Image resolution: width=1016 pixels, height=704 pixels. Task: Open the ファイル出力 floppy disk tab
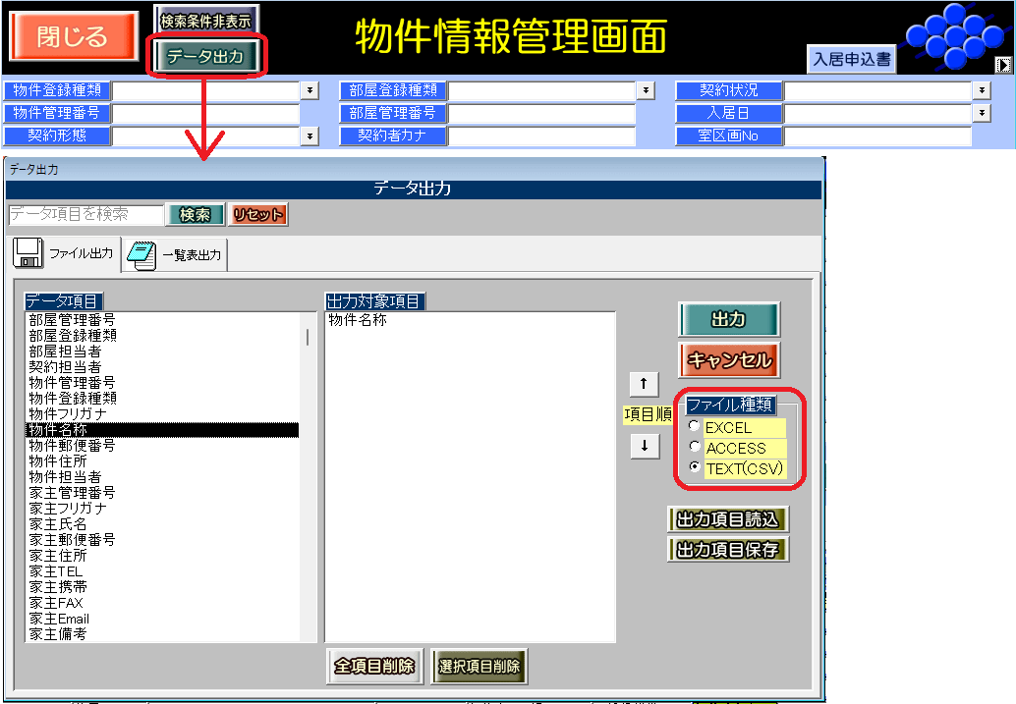pos(66,254)
